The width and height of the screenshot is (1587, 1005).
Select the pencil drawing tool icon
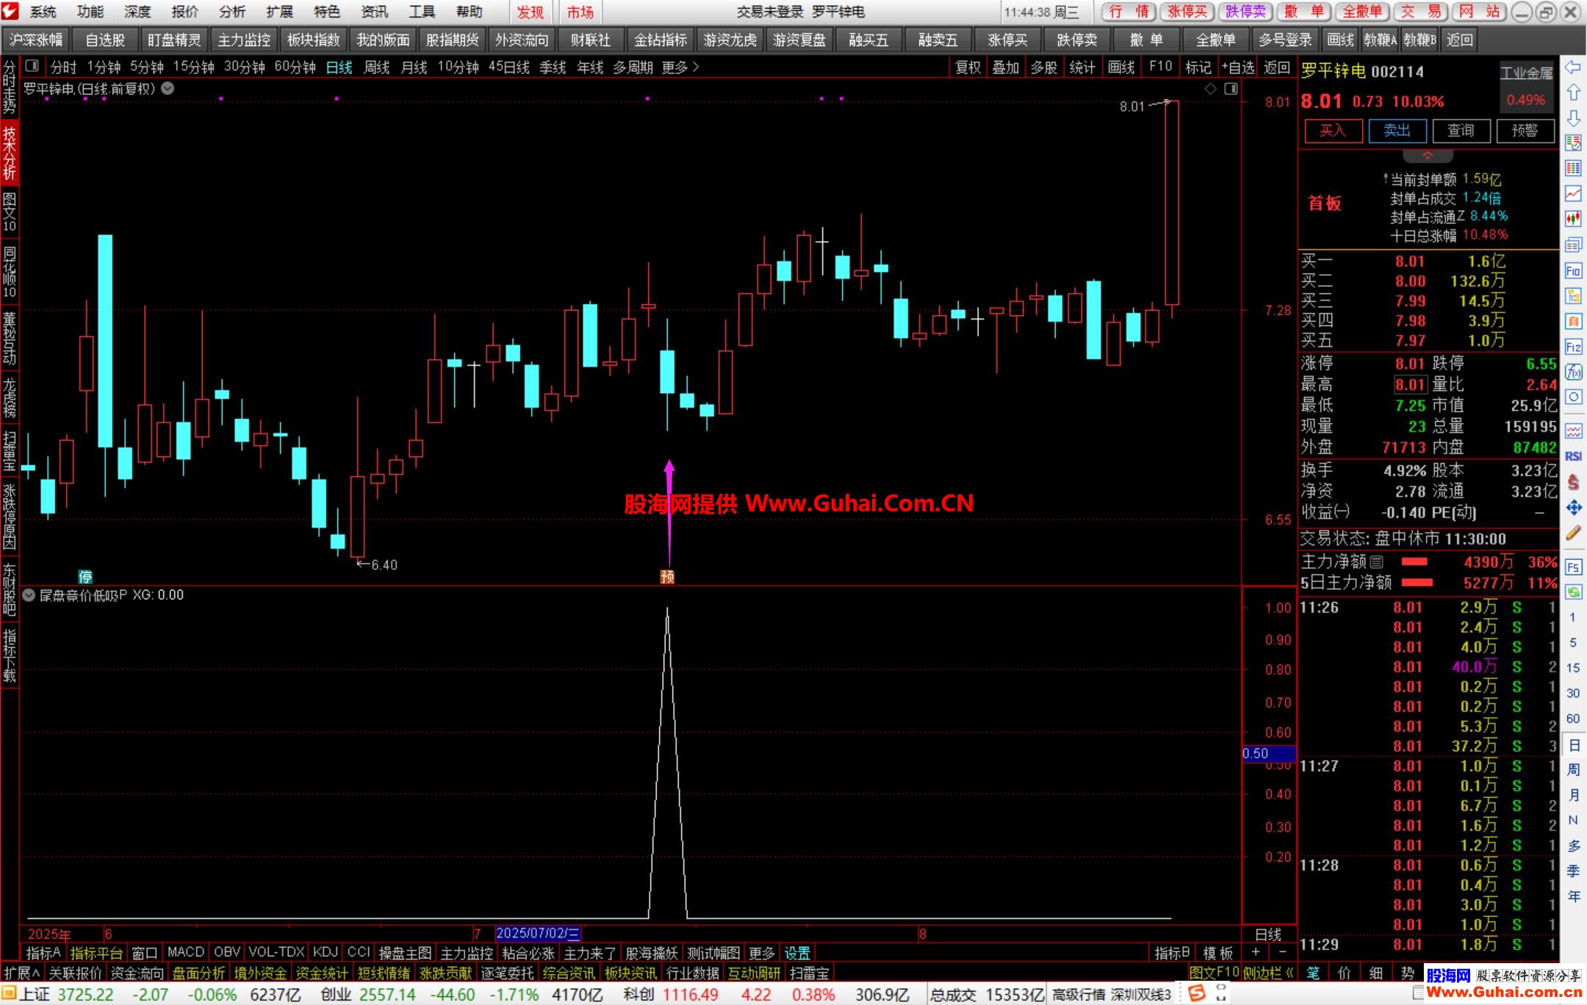point(1573,533)
